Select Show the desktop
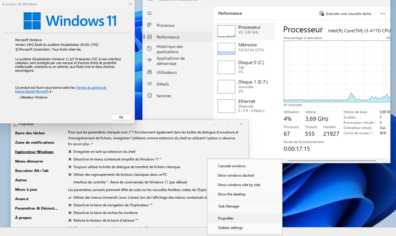Screen dimensions: 396x236 245,194
